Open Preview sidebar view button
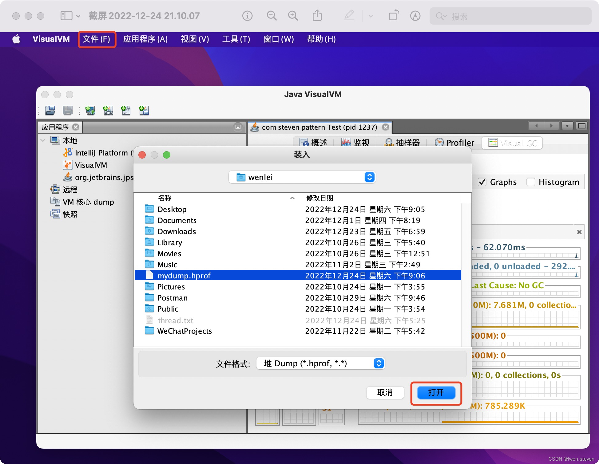 tap(66, 16)
